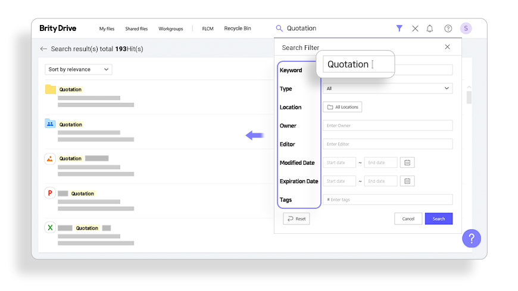This screenshot has height=291, width=518.
Task: Clear search with the X icon
Action: pos(415,29)
